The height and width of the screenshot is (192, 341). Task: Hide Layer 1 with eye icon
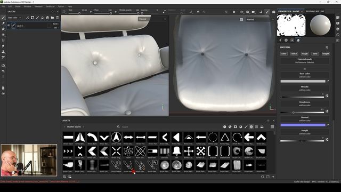tap(9, 26)
